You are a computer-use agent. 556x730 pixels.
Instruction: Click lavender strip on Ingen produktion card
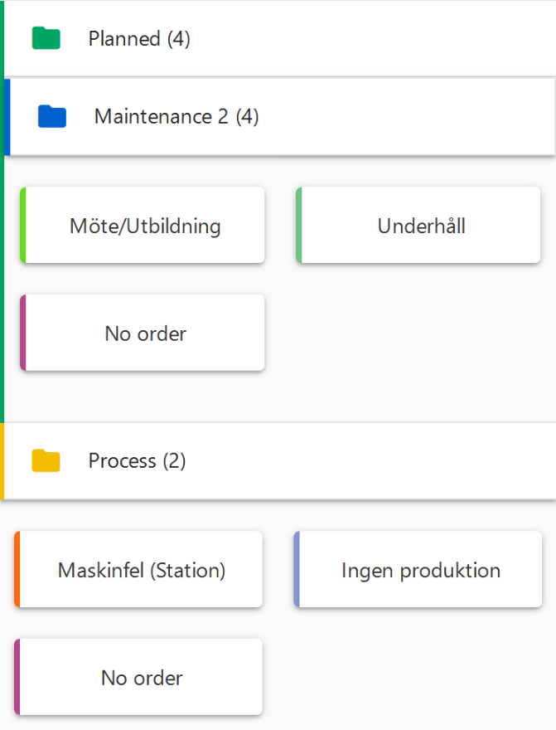coord(297,570)
